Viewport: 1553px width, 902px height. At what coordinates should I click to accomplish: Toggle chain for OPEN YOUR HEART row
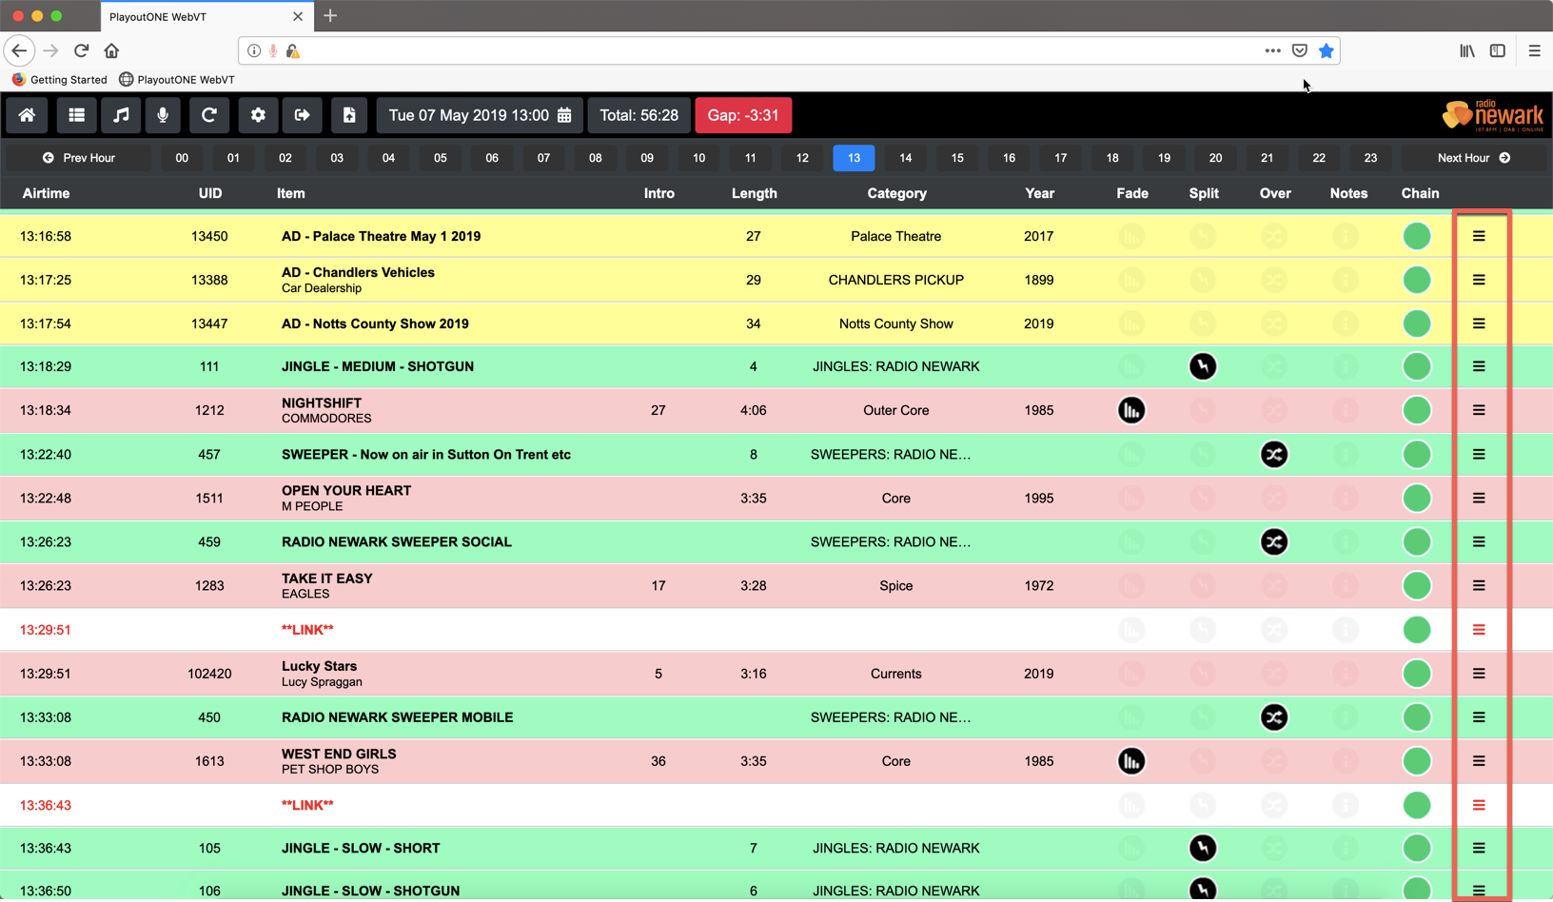point(1417,498)
